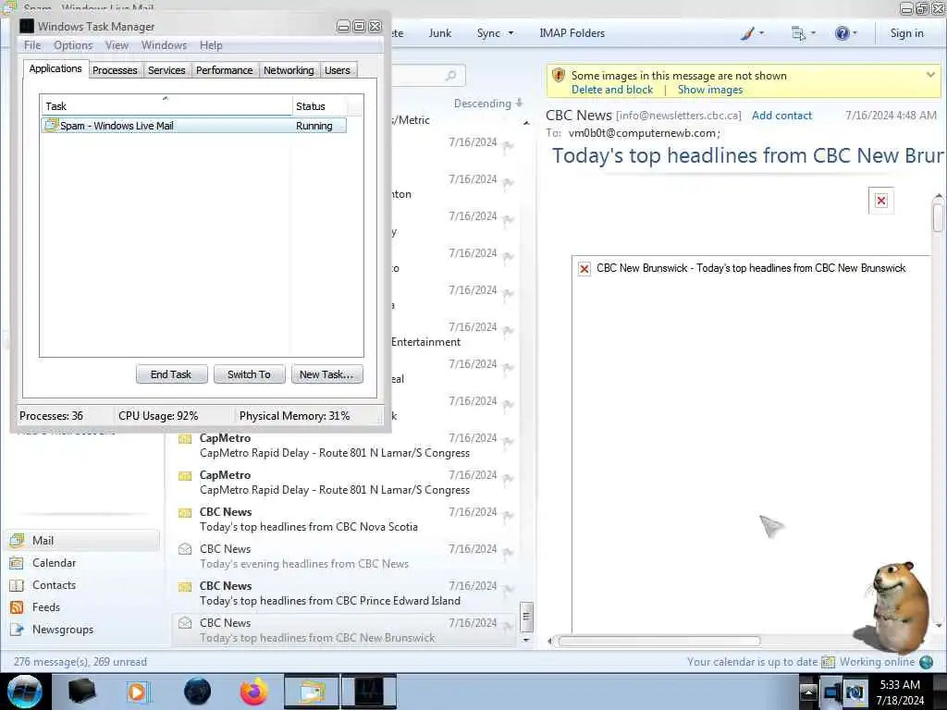Click the black folder taskbar icon
Image resolution: width=947 pixels, height=710 pixels.
tap(81, 692)
